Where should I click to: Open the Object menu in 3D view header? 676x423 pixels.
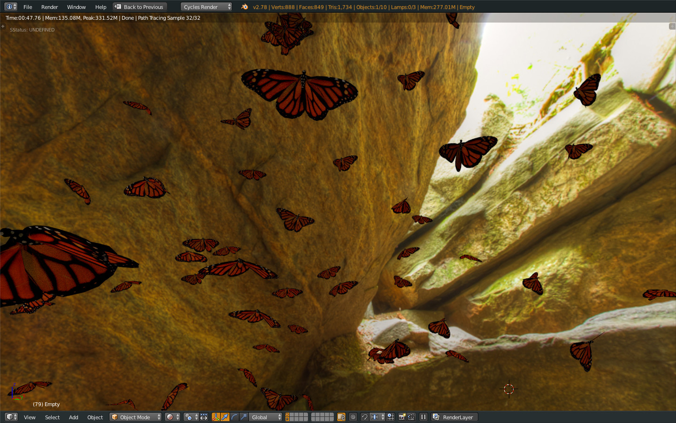[x=95, y=417]
